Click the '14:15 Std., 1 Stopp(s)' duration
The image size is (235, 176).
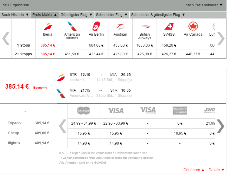[114, 80]
